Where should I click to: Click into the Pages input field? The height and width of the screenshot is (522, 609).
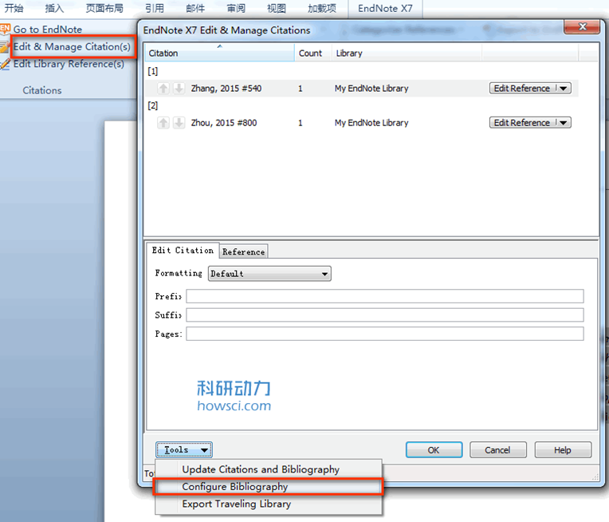click(x=385, y=334)
